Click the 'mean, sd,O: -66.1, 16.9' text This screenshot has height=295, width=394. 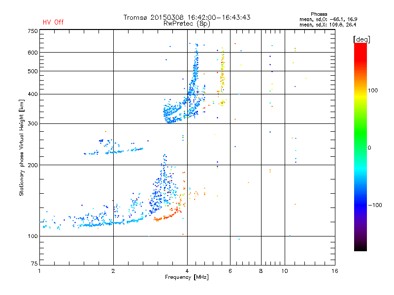click(328, 19)
